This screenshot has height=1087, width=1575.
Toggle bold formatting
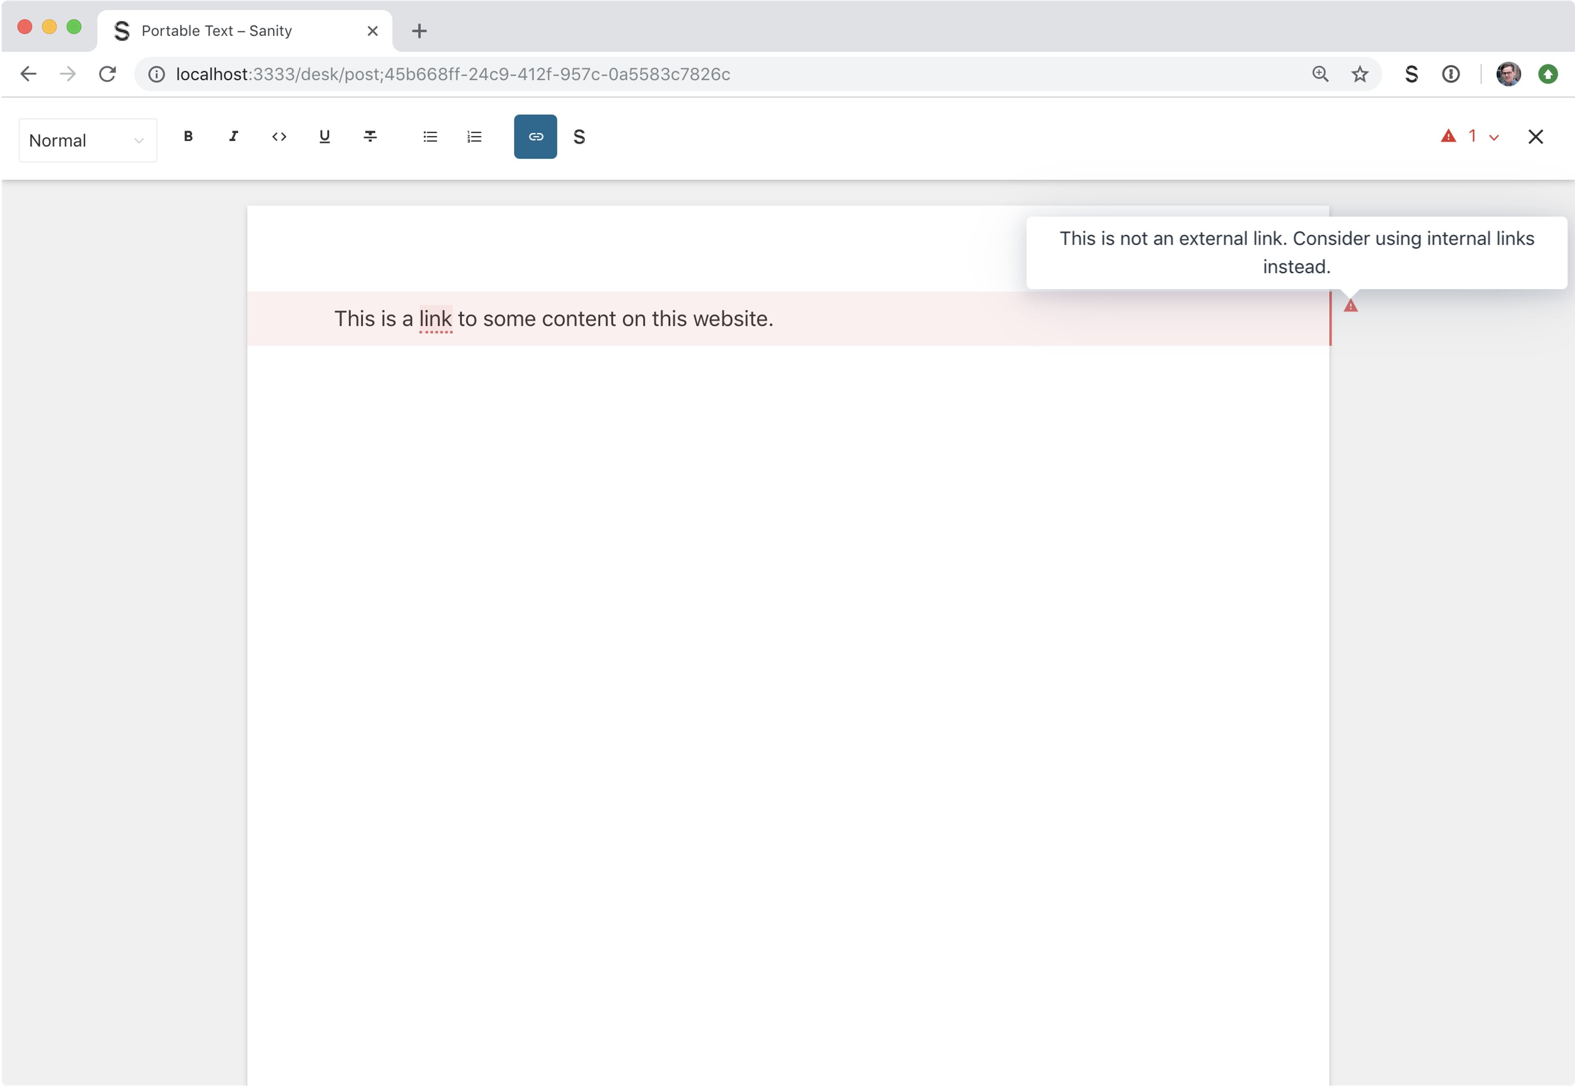189,136
